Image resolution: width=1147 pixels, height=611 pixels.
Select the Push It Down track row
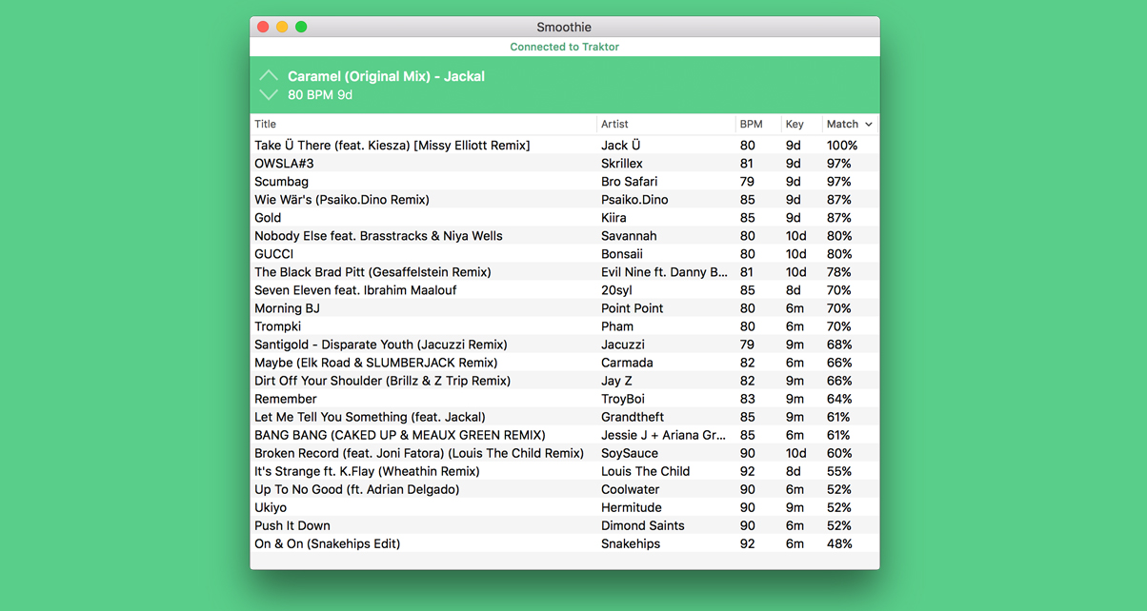(x=565, y=525)
